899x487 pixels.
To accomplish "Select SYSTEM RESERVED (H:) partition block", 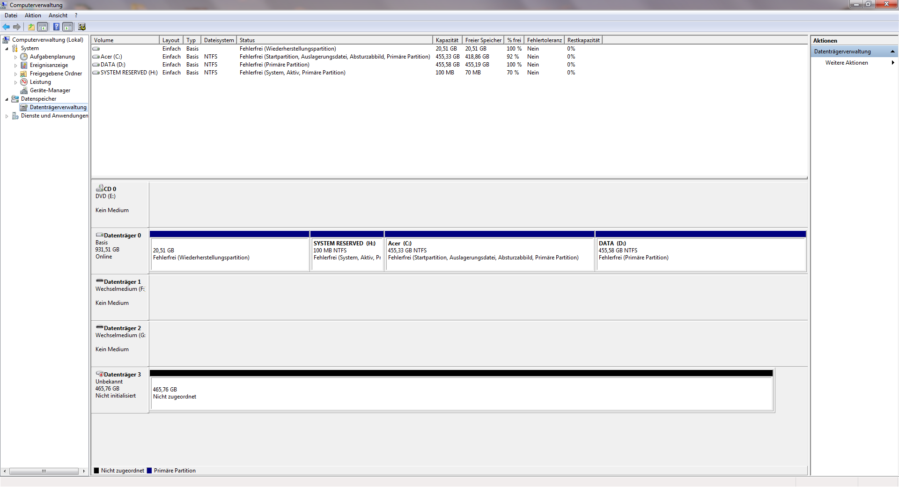I will [x=347, y=251].
